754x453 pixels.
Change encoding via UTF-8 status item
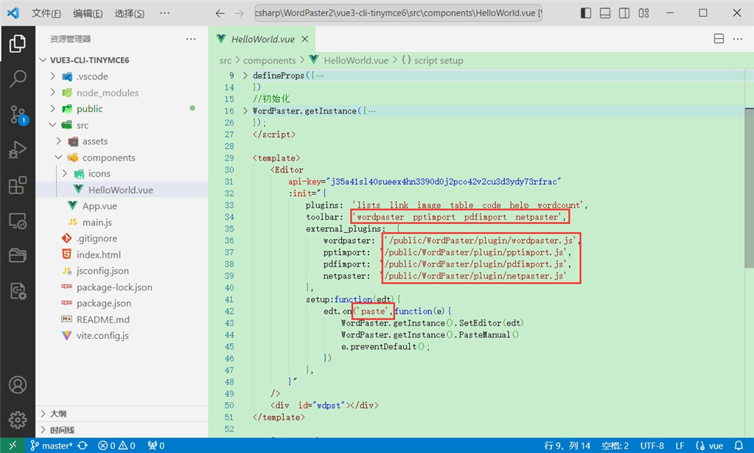tap(652, 445)
